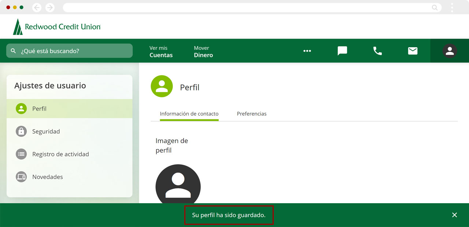Open the Ver mis Cuentas menu
The height and width of the screenshot is (227, 469).
click(161, 52)
